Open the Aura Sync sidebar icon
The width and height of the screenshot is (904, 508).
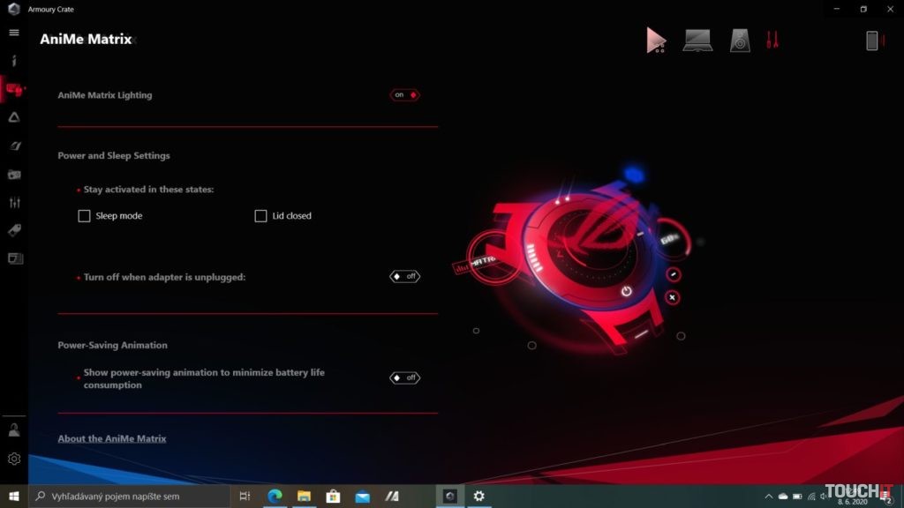point(13,146)
